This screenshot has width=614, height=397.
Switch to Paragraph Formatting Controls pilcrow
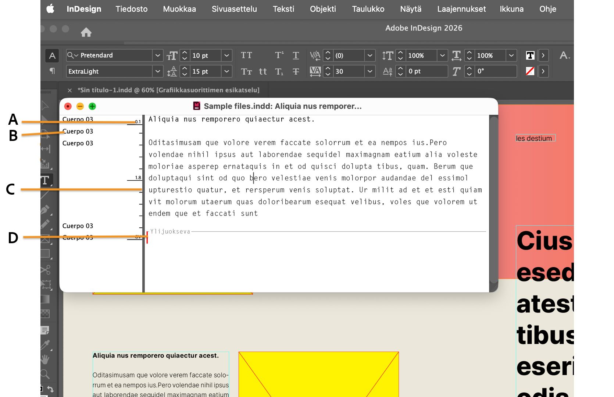[52, 71]
